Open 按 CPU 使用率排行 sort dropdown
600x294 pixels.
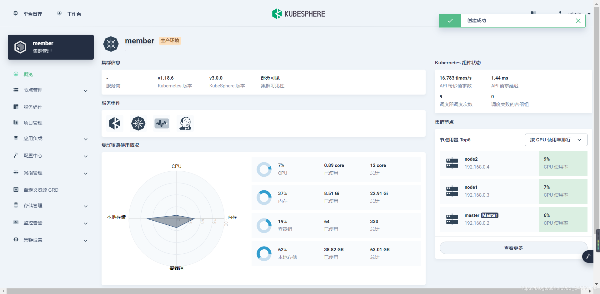[556, 140]
